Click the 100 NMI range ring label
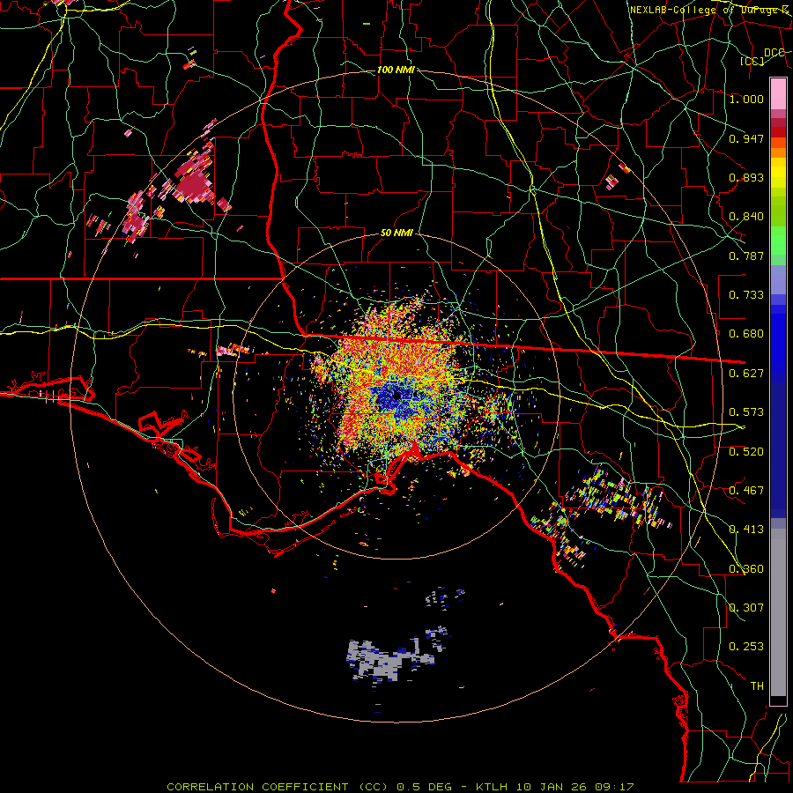 pyautogui.click(x=396, y=70)
